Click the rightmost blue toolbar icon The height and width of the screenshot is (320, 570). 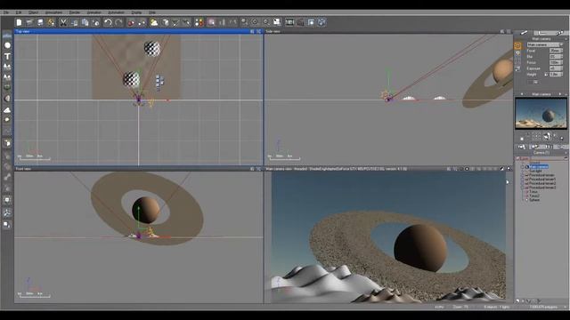pos(322,22)
